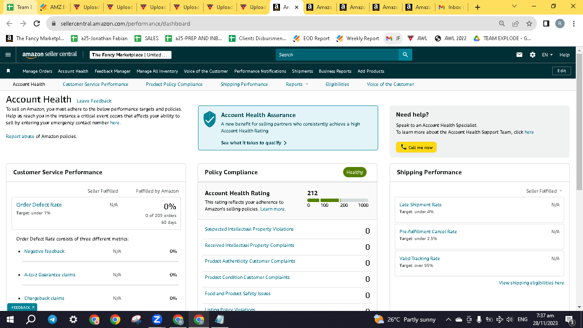Click into the Seller Central search field
This screenshot has height=328, width=583.
click(x=337, y=55)
